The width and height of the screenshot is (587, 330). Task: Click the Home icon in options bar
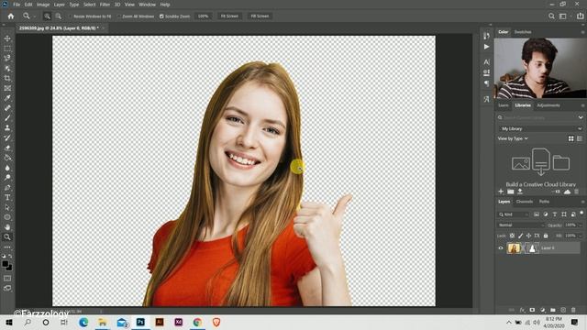11,16
